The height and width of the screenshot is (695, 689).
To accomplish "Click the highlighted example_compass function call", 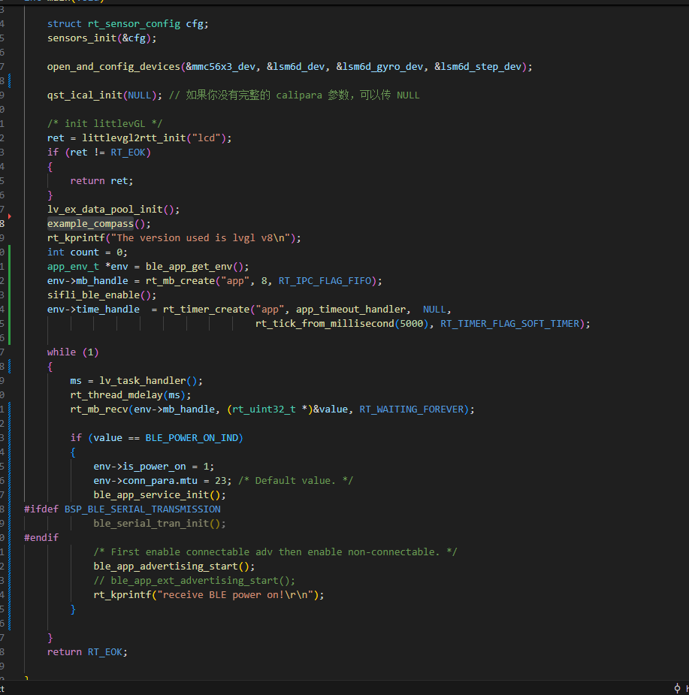I will (x=90, y=224).
